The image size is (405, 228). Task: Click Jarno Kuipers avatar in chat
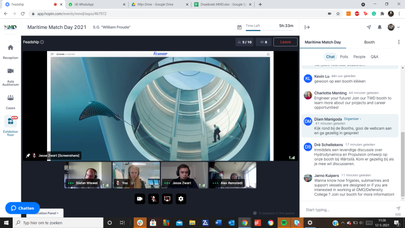tap(308, 178)
